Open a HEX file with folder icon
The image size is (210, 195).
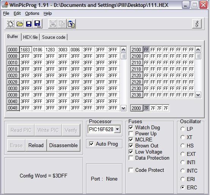point(20,24)
